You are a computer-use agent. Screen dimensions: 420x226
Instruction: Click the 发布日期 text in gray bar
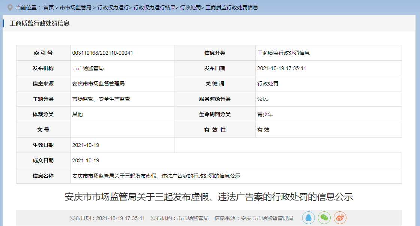[x=107, y=218]
